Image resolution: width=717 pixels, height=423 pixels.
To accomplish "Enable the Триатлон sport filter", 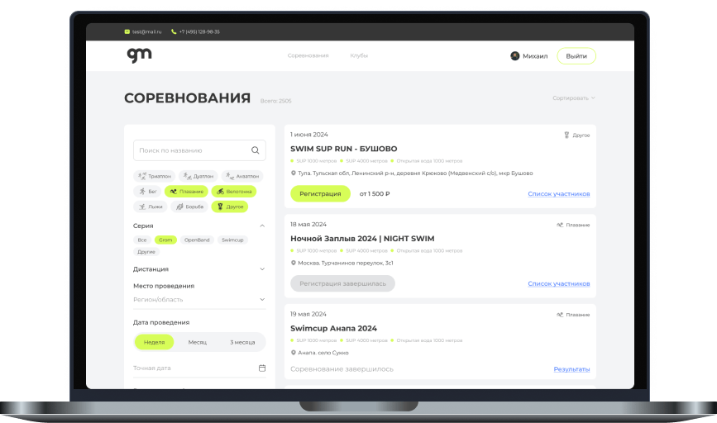I will pyautogui.click(x=155, y=176).
